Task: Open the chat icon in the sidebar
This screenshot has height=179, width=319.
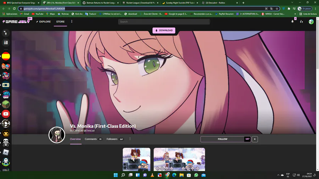Action: 6,33
